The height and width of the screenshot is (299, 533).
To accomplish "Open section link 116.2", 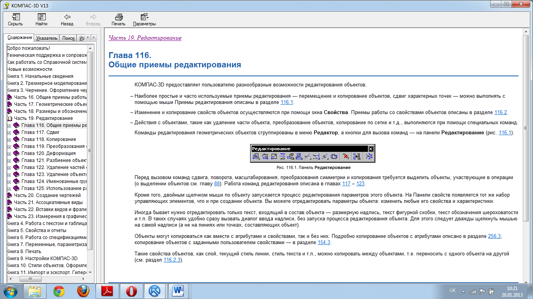I will [x=501, y=113].
